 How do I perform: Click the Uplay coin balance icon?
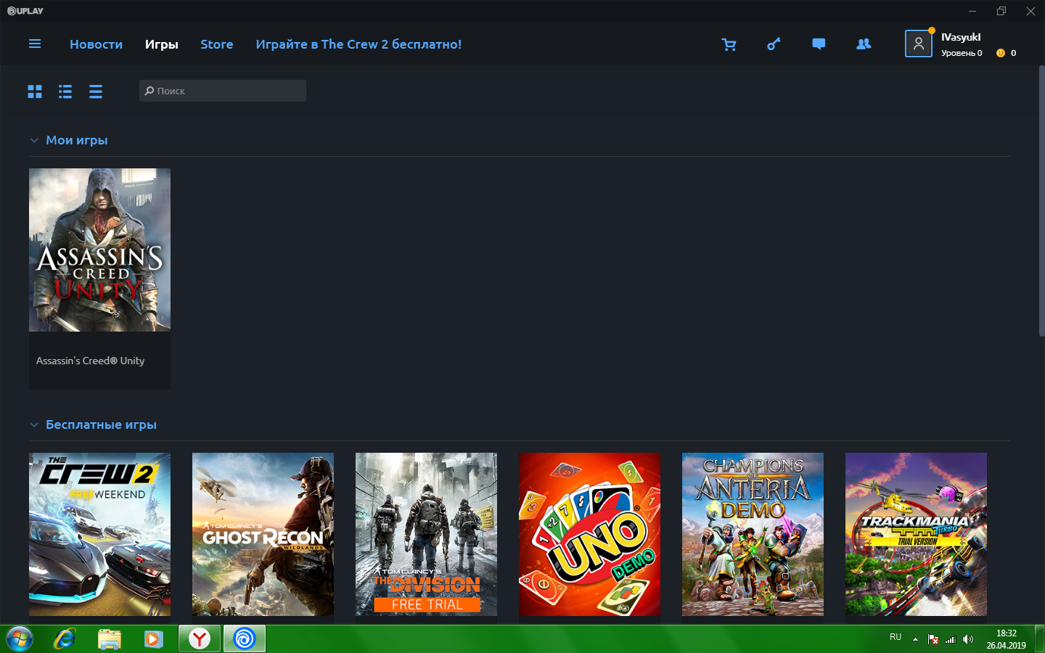point(1001,53)
